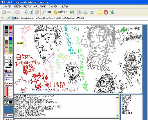The width and height of the screenshot is (148, 120).
Task: Click the フィルタ button at bottom left
Action: pyautogui.click(x=8, y=119)
